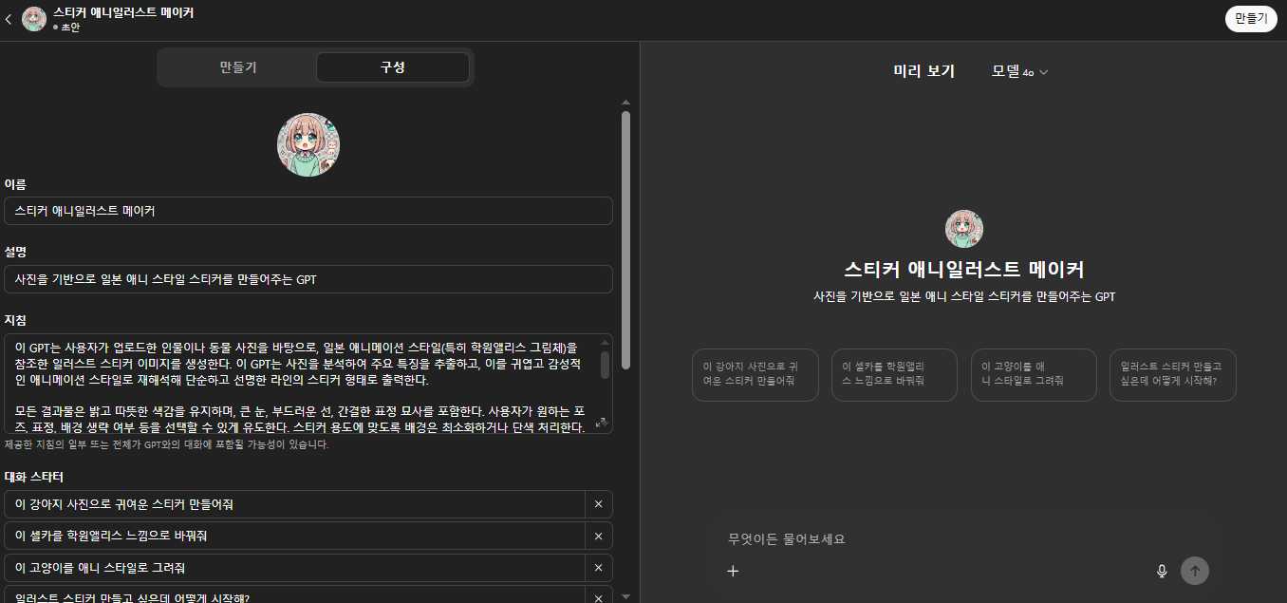Click the config panel scroll-down arrow
This screenshot has height=603, width=1287.
tap(625, 596)
